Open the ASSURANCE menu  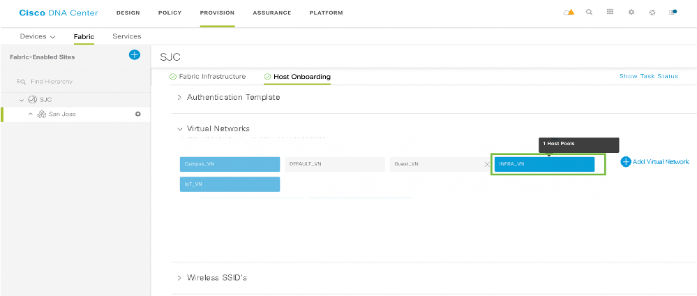(272, 13)
